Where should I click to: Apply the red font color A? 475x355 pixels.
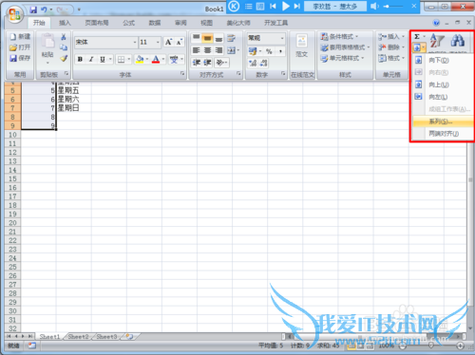coord(156,59)
